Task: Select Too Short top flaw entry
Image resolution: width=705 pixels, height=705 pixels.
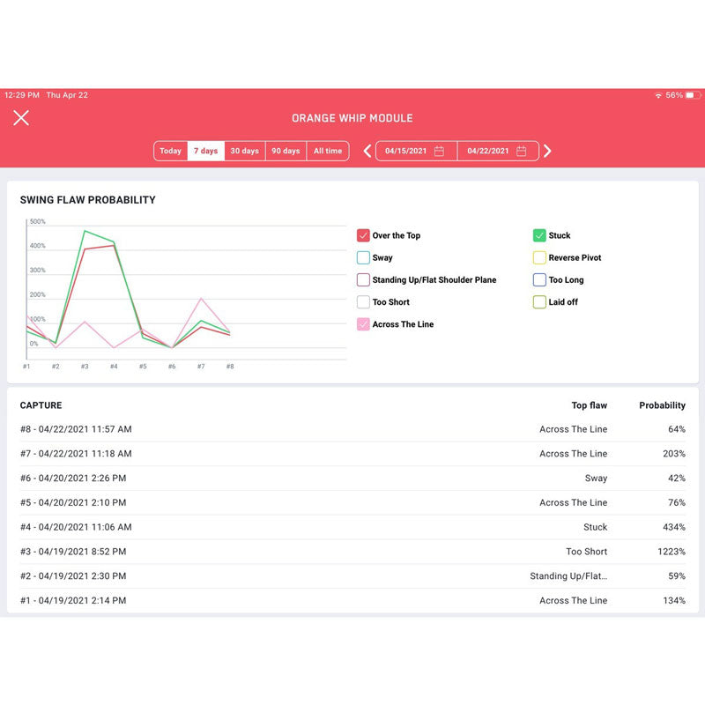Action: point(586,552)
